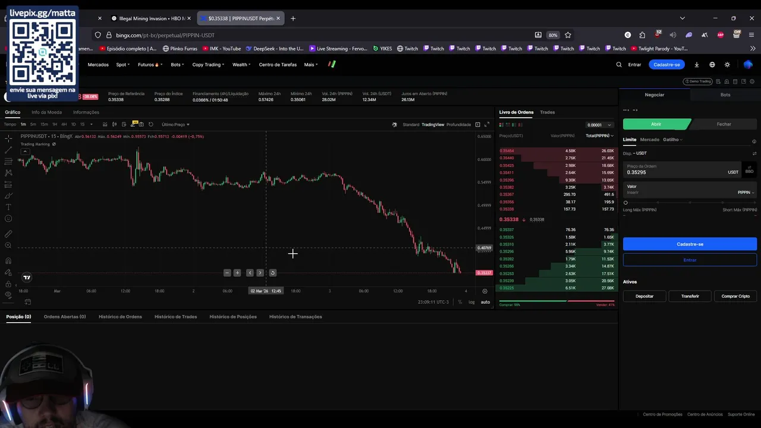The height and width of the screenshot is (428, 761).
Task: Switch to the Trades tab
Action: click(547, 112)
